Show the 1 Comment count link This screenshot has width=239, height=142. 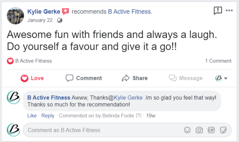coord(218,61)
